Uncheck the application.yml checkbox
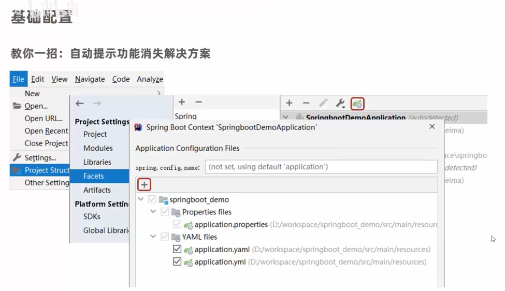Screen dimensions: 505x291 coord(177,261)
